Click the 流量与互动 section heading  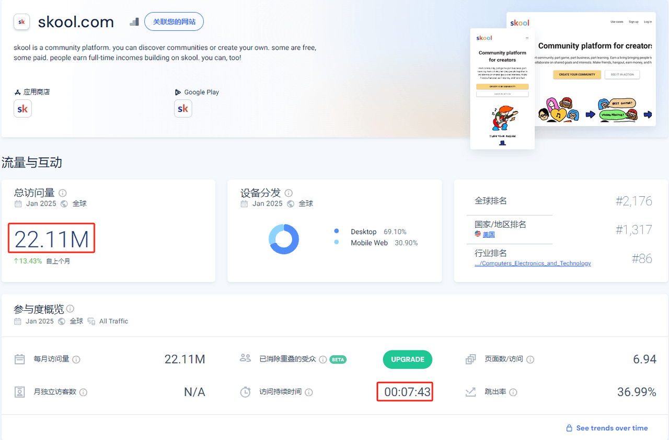pos(32,163)
